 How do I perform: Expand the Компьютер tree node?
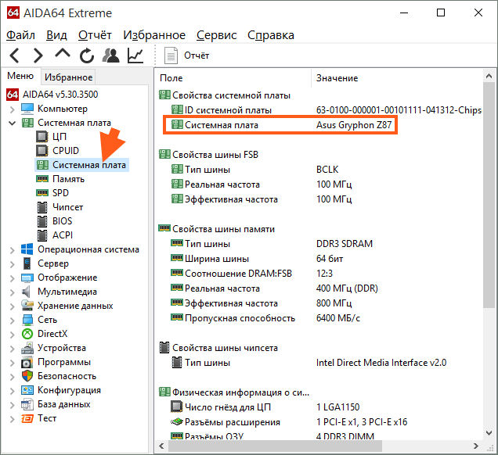point(12,109)
